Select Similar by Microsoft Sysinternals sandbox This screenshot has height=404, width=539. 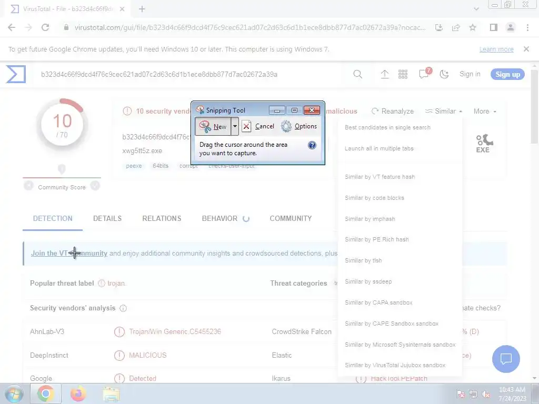[x=400, y=345]
